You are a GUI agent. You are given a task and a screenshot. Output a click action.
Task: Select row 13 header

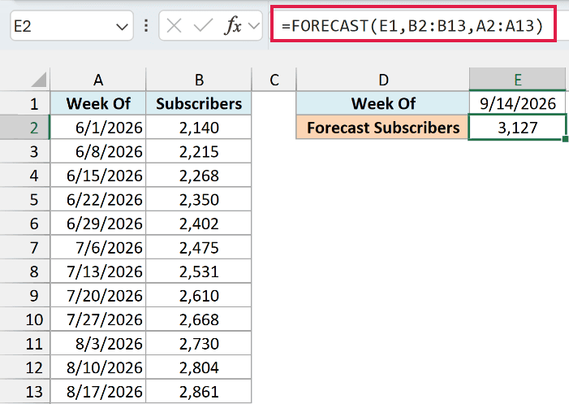[x=24, y=391]
